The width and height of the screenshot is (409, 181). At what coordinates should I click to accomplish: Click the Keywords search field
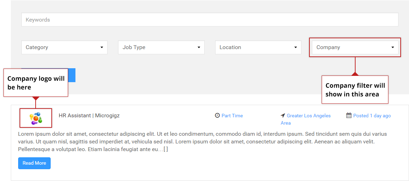pyautogui.click(x=210, y=19)
